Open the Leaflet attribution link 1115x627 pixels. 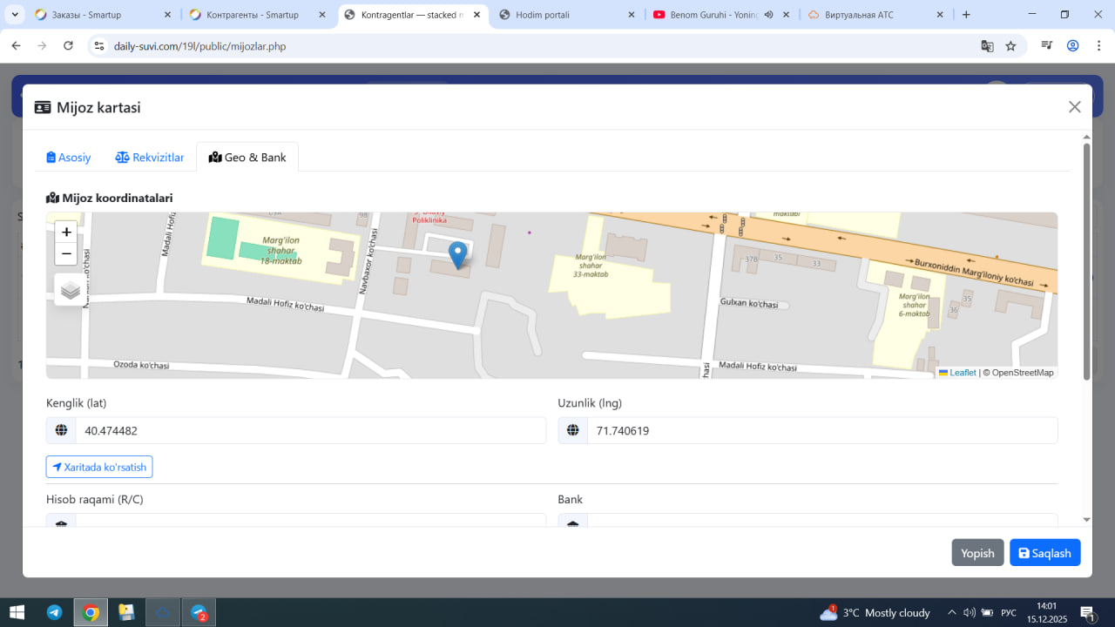point(962,373)
